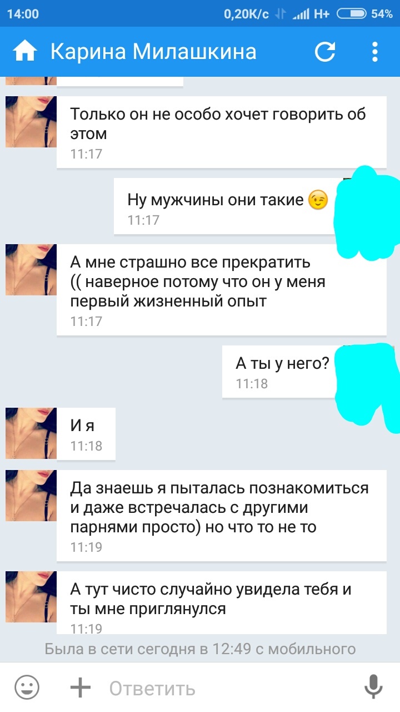Tap the plus attachment icon

(x=81, y=688)
